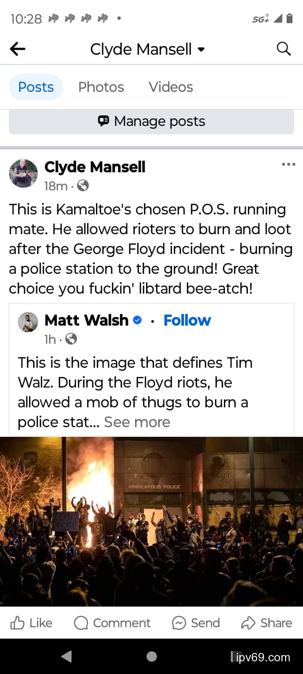Switch to the Photos tab
Image resolution: width=303 pixels, height=674 pixels.
(x=101, y=87)
